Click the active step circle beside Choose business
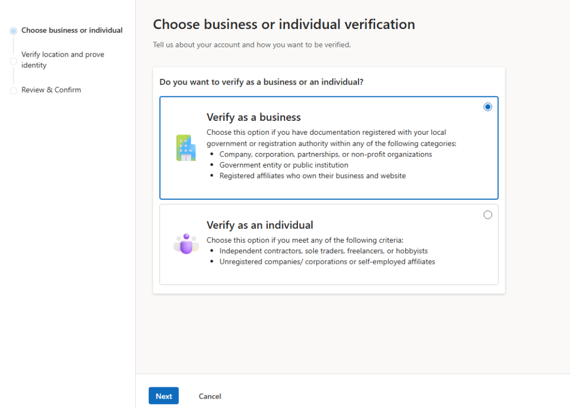The height and width of the screenshot is (408, 570). [x=13, y=31]
